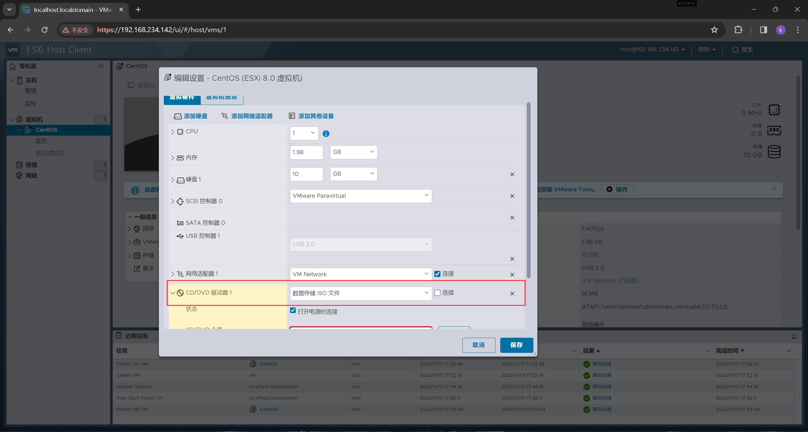Collapse the navigator panel with double-arrow icon
808x432 pixels.
click(101, 66)
